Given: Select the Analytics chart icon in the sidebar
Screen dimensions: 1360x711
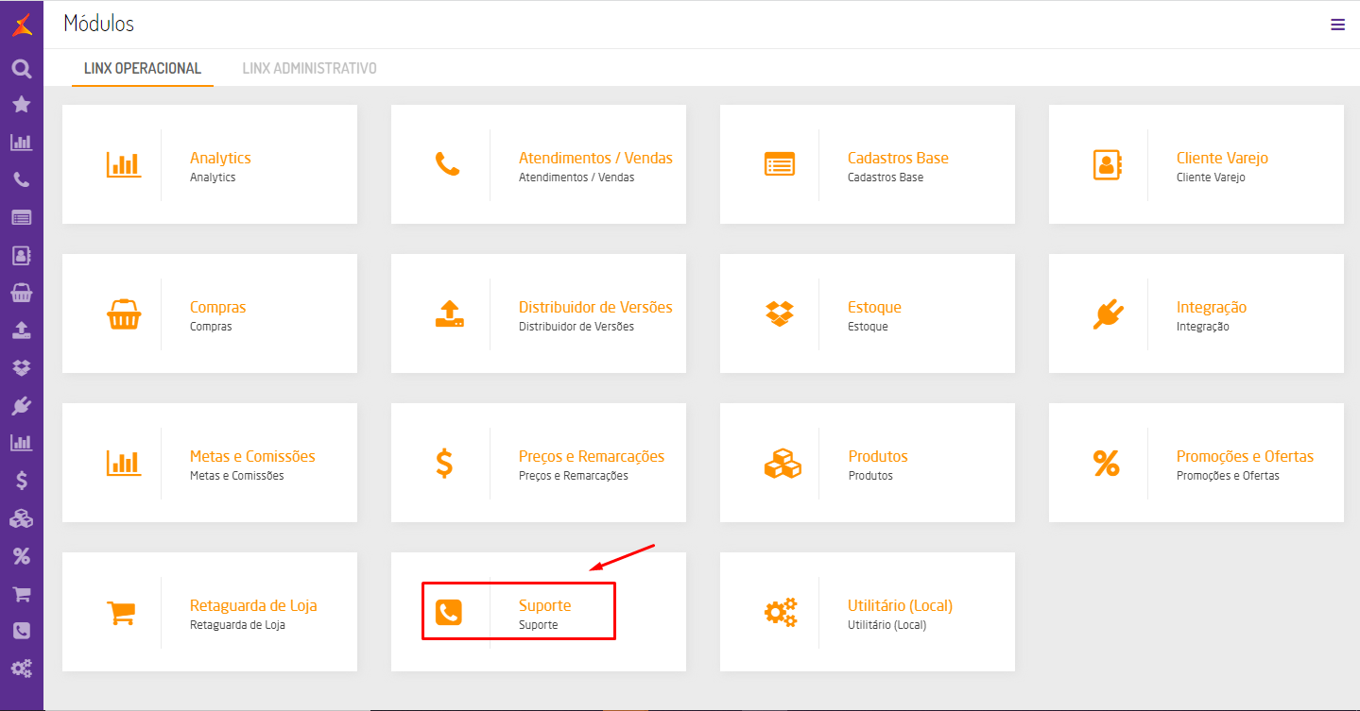Looking at the screenshot, I should click(21, 143).
